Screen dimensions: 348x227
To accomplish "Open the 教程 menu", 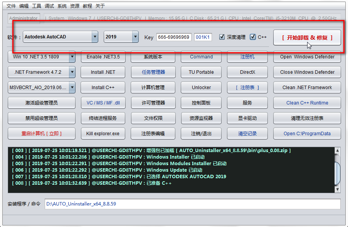I will click(87, 6).
